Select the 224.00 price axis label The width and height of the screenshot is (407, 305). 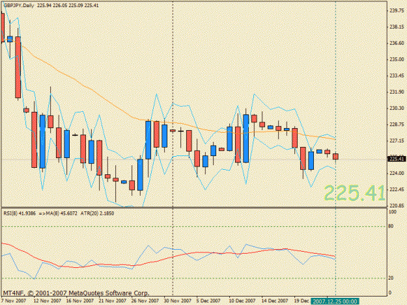(397, 173)
